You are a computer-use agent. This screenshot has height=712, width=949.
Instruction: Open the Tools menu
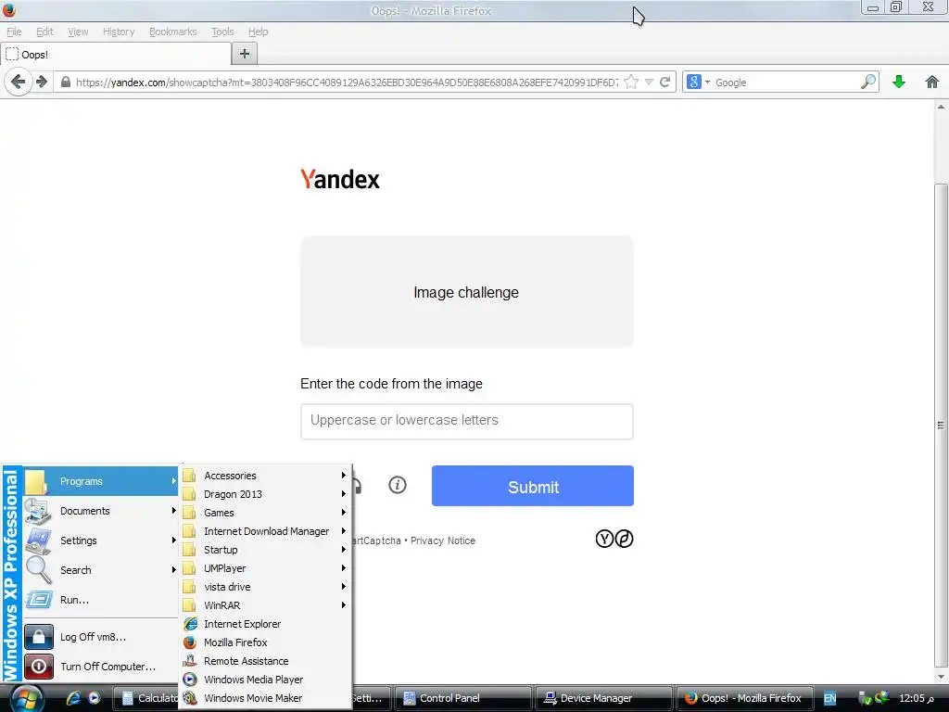pos(222,32)
